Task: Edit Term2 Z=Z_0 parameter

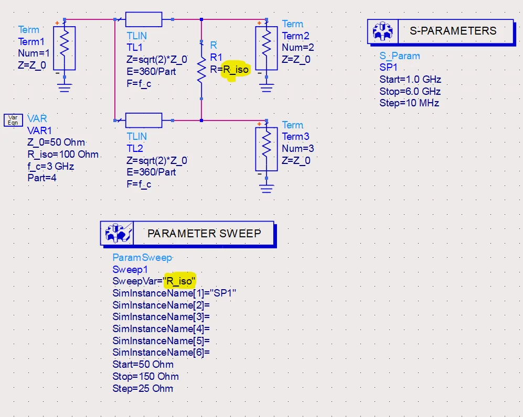Action: 296,59
